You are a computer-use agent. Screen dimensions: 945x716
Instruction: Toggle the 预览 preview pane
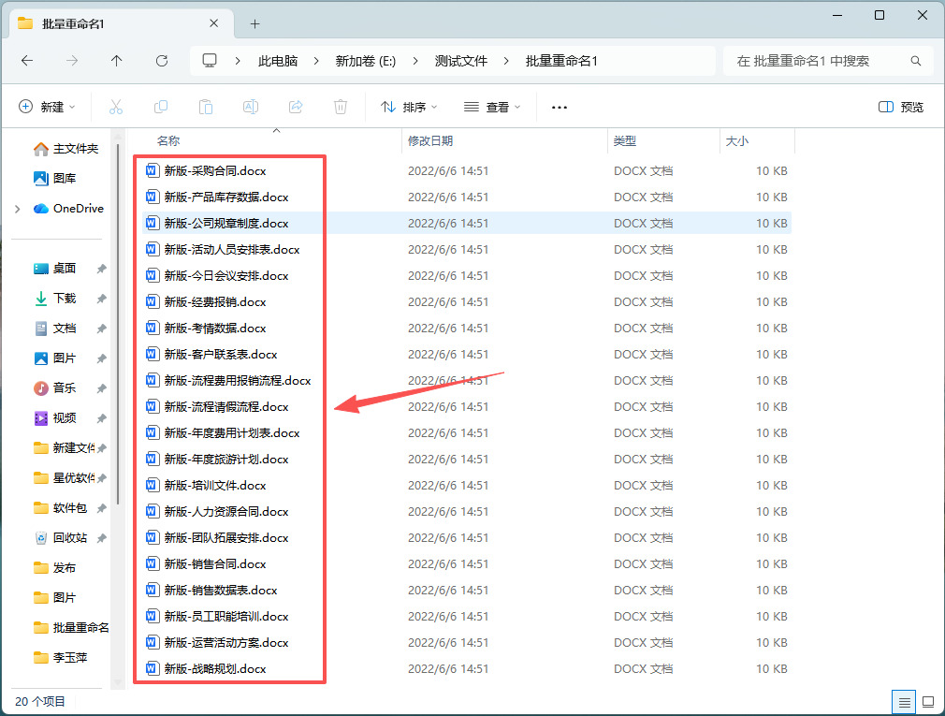tap(900, 108)
